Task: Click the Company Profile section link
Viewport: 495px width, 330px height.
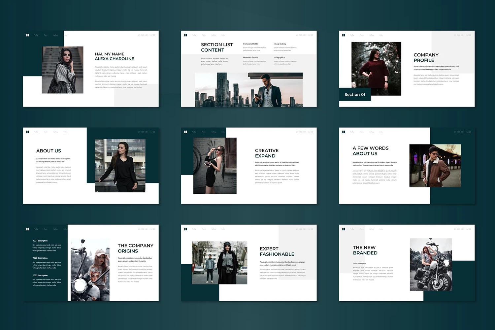Action: pos(250,44)
